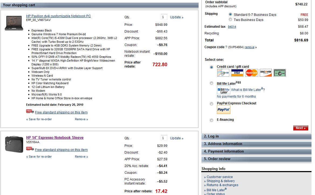Open HP 14" Espresso Notebook Sleeve link
The image size is (315, 195).
pyautogui.click(x=55, y=138)
